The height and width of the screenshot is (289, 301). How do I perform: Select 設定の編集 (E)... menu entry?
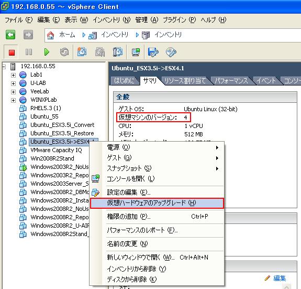(157, 192)
